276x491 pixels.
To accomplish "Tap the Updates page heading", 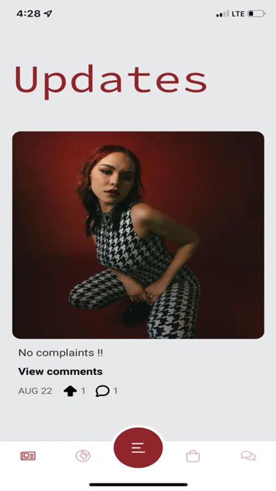I will tap(111, 81).
